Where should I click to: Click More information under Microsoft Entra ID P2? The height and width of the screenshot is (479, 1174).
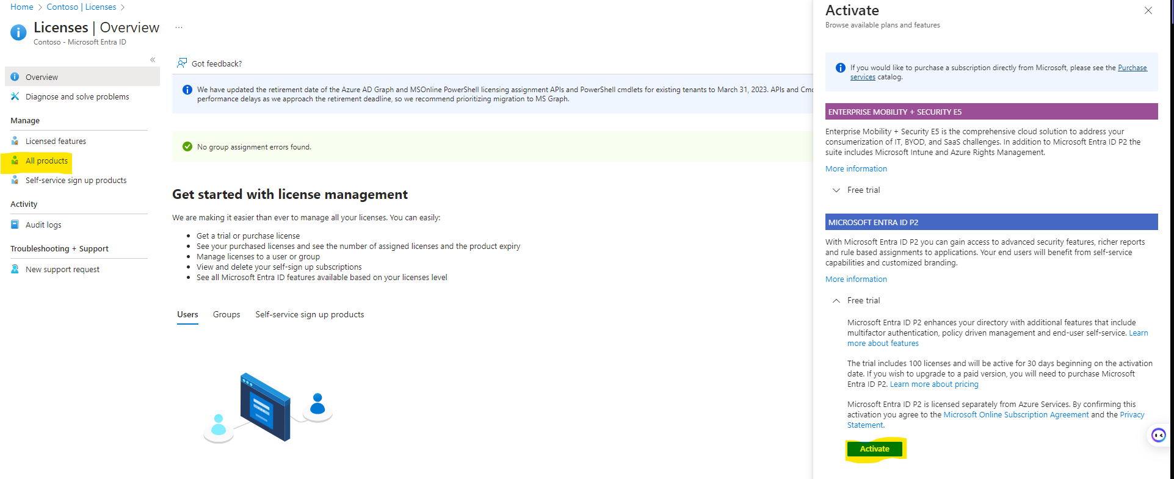[856, 279]
